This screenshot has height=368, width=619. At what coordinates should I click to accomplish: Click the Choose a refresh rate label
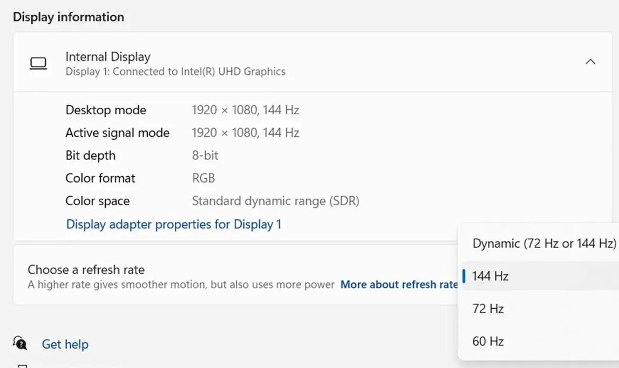[86, 269]
